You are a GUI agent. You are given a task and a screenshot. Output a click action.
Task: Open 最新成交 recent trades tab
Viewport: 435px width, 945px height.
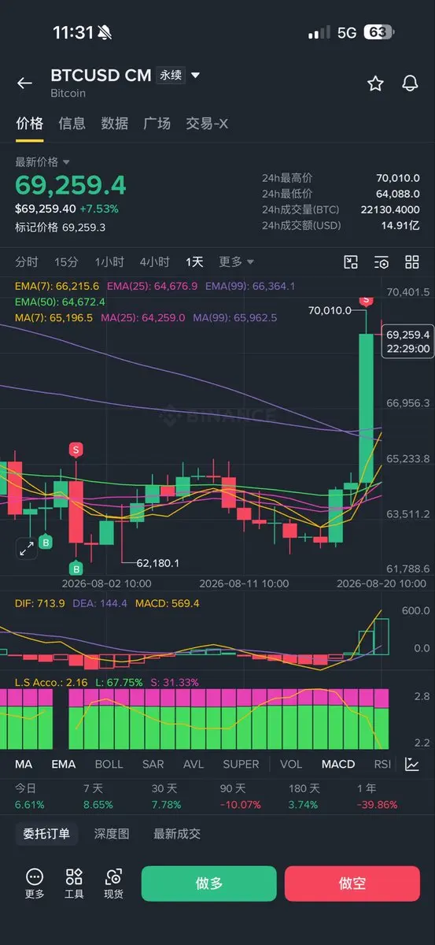coord(177,834)
